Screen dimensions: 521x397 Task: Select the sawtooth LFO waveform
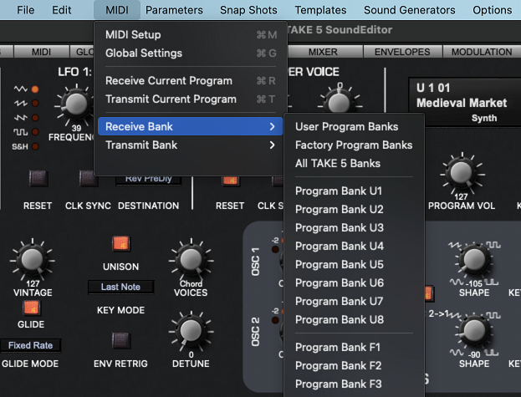[x=35, y=103]
